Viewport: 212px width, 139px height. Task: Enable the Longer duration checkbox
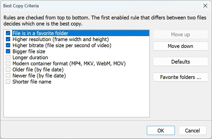point(8,57)
